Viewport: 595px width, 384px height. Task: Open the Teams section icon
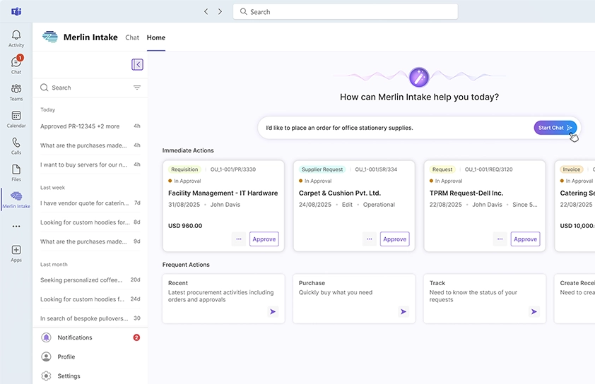pyautogui.click(x=16, y=92)
